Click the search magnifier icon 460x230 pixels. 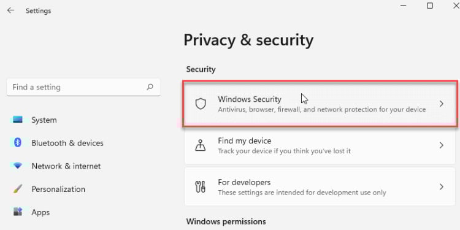[x=150, y=87]
